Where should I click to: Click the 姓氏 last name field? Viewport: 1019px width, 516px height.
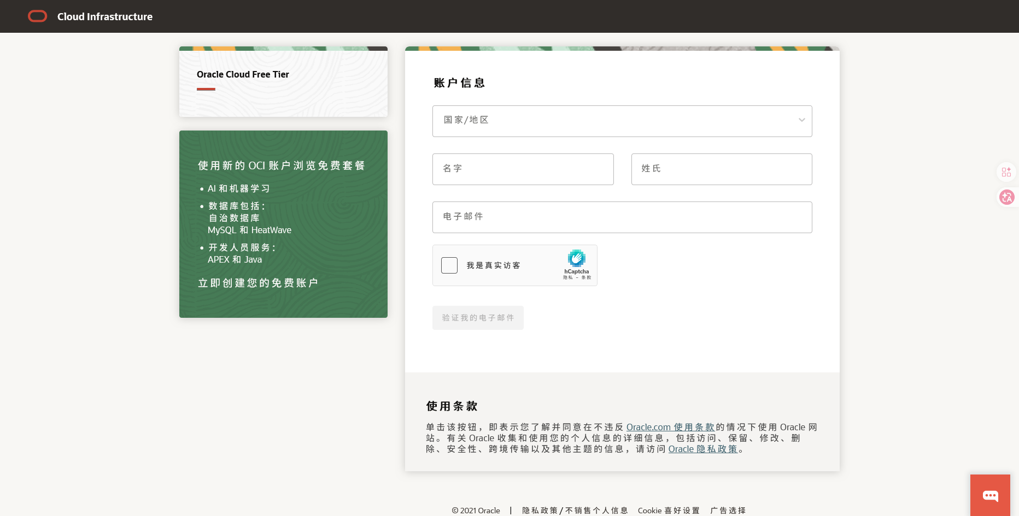[722, 169]
